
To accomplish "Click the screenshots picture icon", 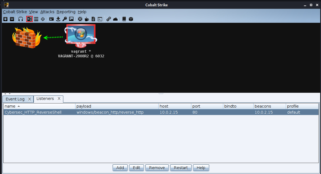I will [71, 19].
